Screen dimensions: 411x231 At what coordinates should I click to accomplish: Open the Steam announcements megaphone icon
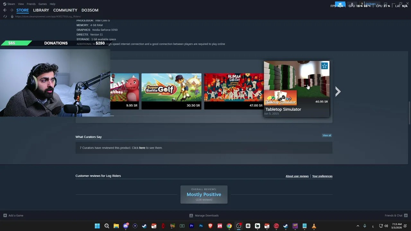tap(340, 4)
